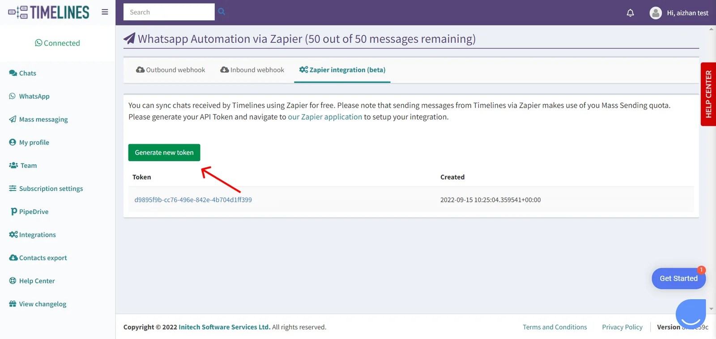This screenshot has width=716, height=339.
Task: Click the Timelines logo
Action: (49, 12)
